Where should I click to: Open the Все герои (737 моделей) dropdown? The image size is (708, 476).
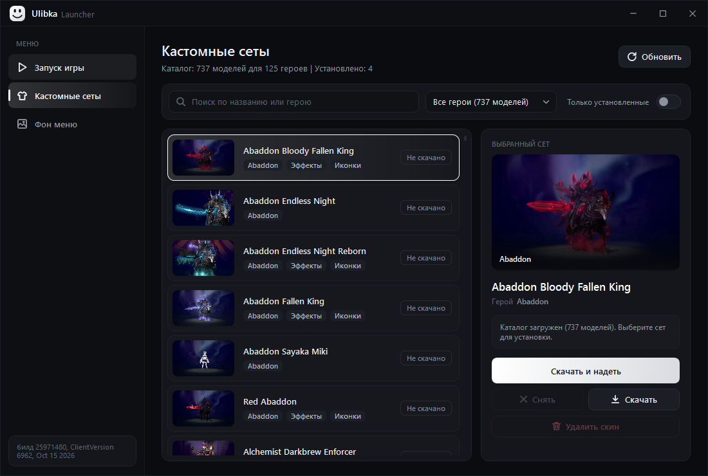click(x=491, y=102)
